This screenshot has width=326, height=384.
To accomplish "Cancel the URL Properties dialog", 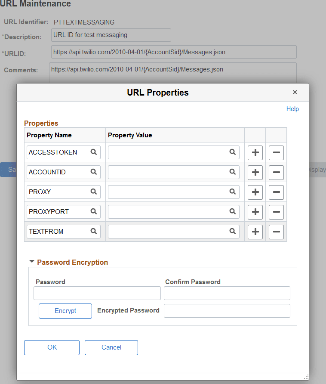I will (x=111, y=347).
